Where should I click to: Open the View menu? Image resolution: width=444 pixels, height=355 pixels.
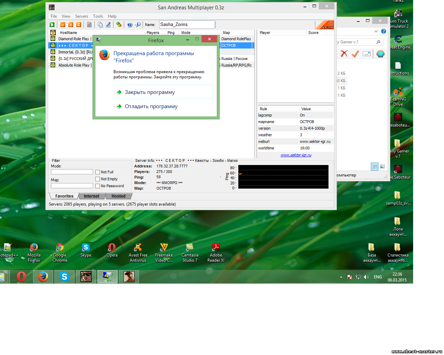click(x=66, y=16)
